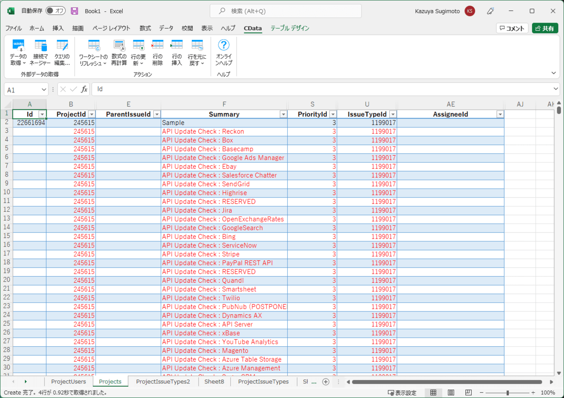Expand the Name Box dropdown arrow
Image resolution: width=564 pixels, height=398 pixels.
click(x=44, y=89)
